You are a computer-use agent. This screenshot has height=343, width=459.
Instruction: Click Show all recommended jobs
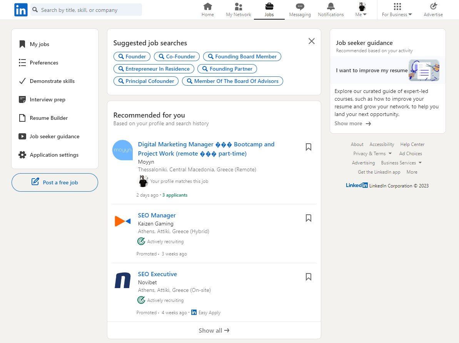[214, 330]
